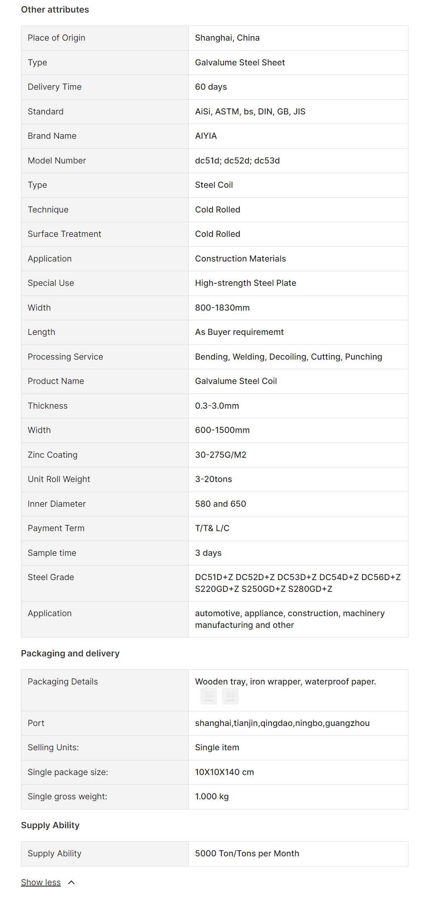
Task: Select the Processing Service label cell
Action: click(x=65, y=357)
